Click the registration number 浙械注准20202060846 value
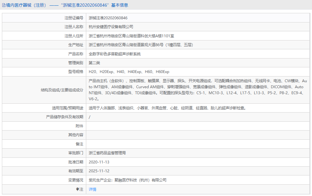This screenshot has height=196, width=312. pos(108,18)
